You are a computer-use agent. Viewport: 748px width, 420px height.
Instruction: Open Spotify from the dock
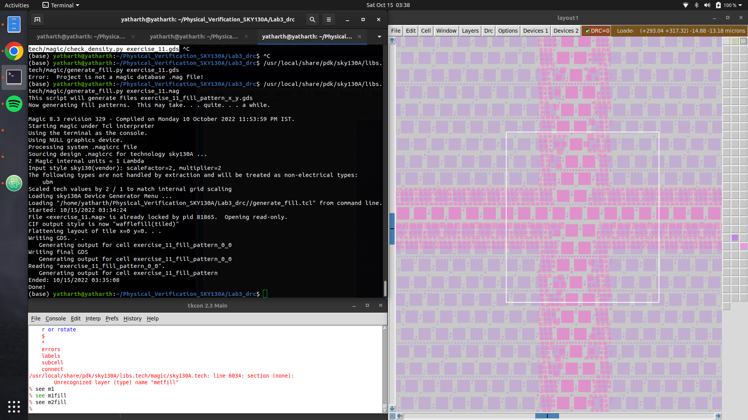(14, 104)
